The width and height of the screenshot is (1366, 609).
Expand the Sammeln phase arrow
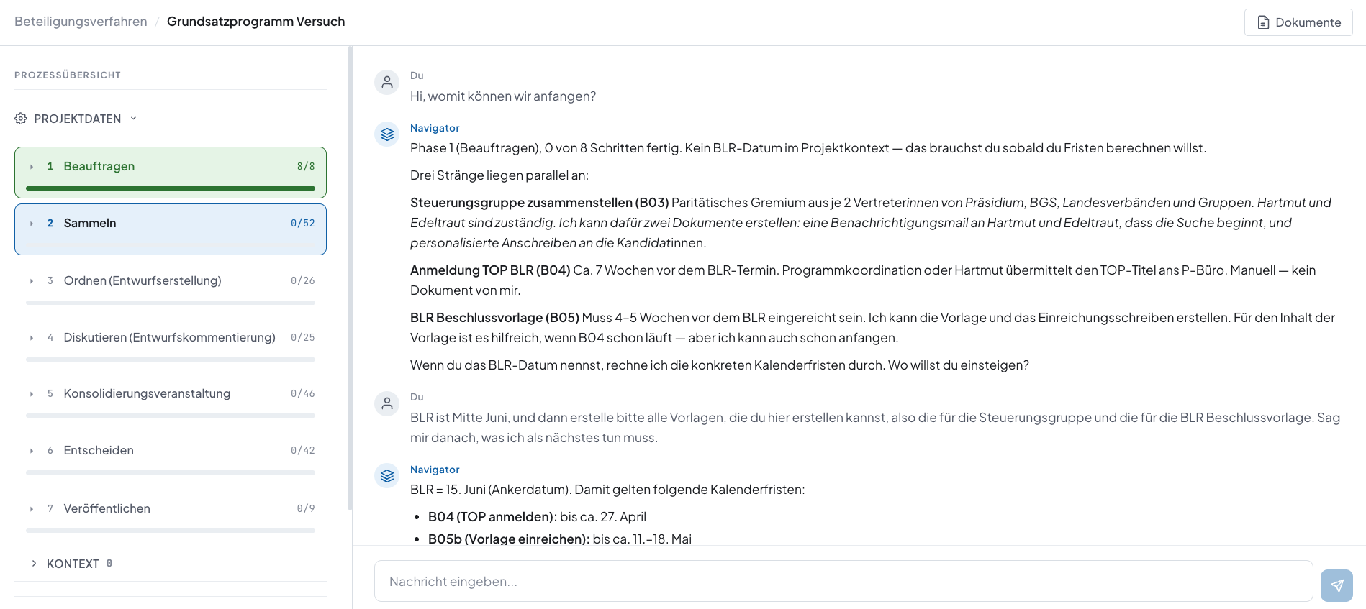32,224
